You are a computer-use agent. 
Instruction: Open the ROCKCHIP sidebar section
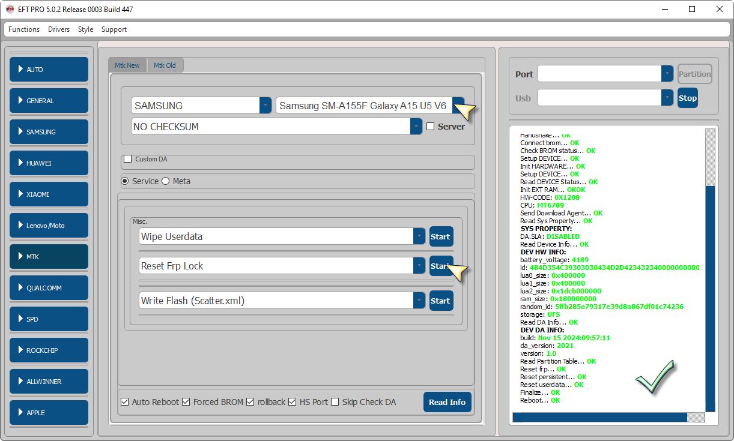pos(49,350)
